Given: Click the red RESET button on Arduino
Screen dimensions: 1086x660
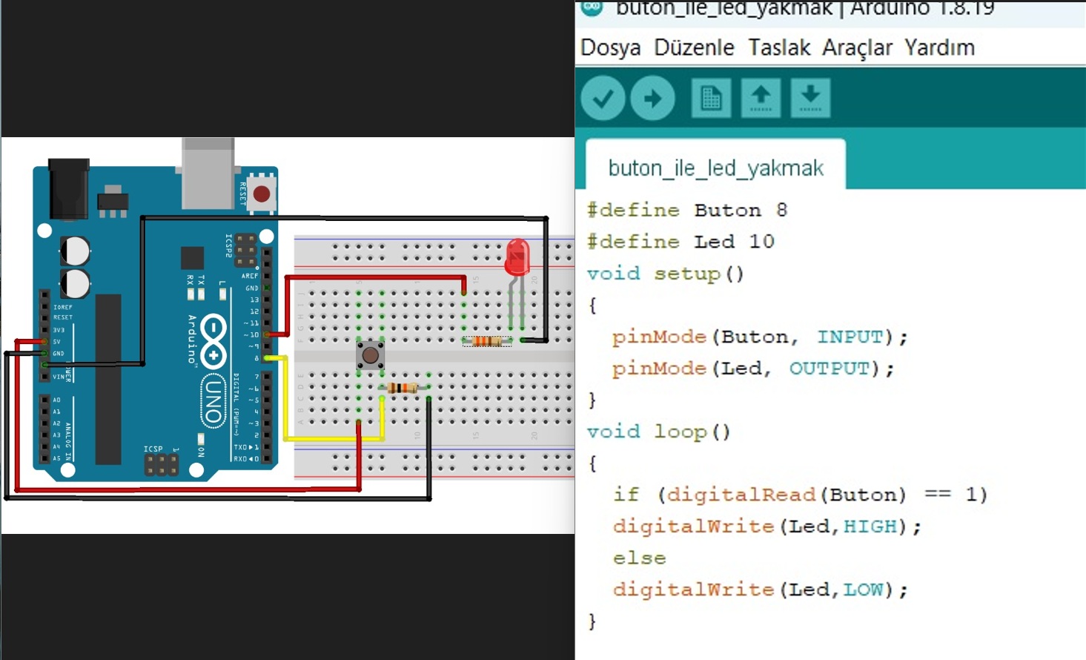Looking at the screenshot, I should [261, 194].
